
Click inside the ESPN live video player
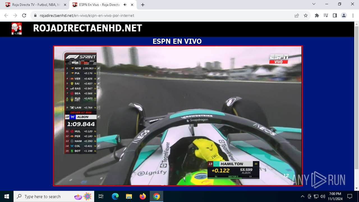pos(178,116)
